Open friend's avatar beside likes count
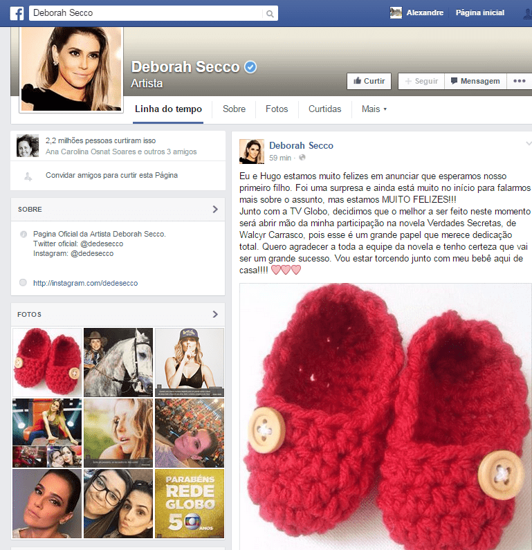Screen dimensions: 532x550 (28, 145)
